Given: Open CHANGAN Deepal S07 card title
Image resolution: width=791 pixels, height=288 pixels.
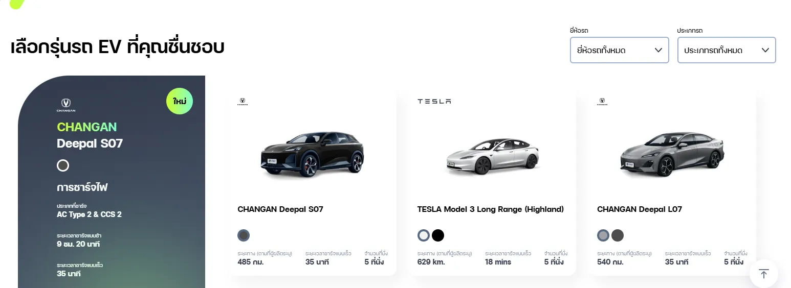Looking at the screenshot, I should (x=280, y=209).
